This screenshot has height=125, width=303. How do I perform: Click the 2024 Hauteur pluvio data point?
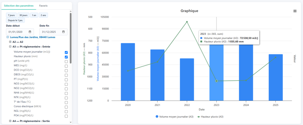click(246, 80)
